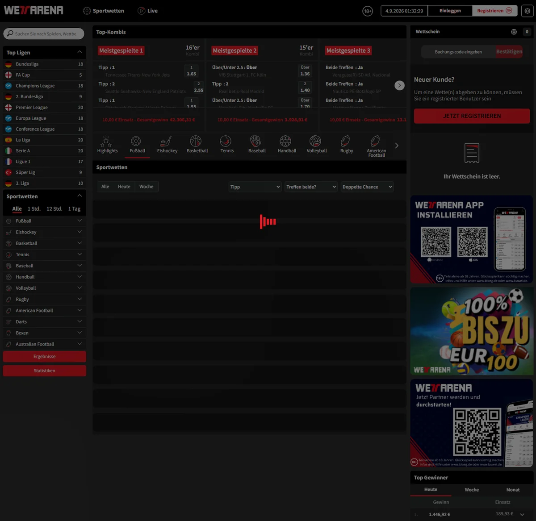Image resolution: width=536 pixels, height=521 pixels.
Task: Show more sports with the carousel right arrow
Action: 397,146
